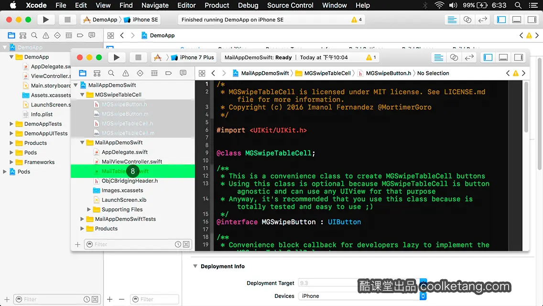The image size is (543, 306).
Task: Open Test navigator in the front window
Action: pyautogui.click(x=140, y=73)
